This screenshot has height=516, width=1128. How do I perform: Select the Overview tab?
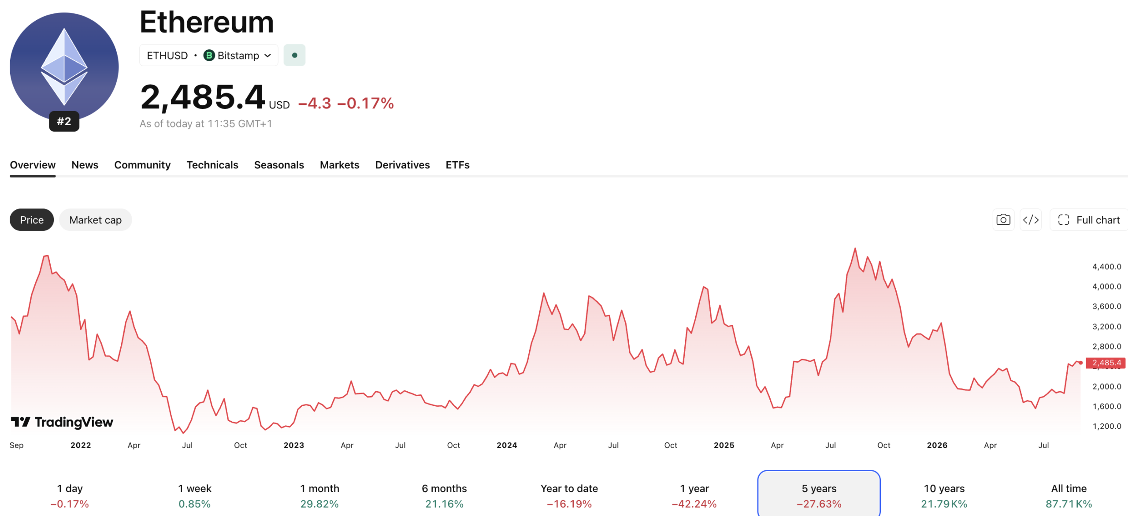[x=33, y=165]
